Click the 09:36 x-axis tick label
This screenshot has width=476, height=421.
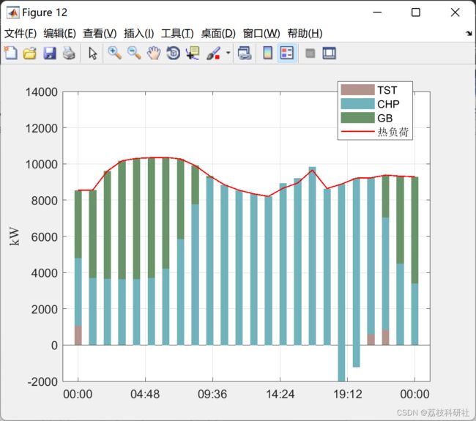212,395
